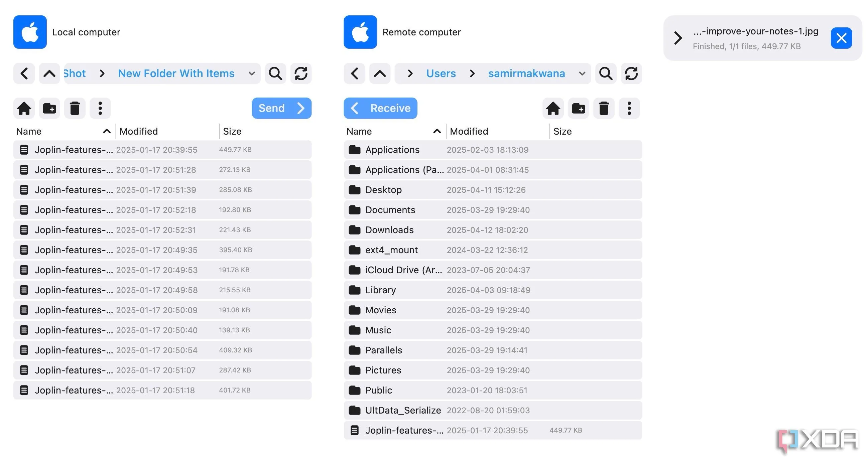Go up one folder in Remote computer

[380, 73]
